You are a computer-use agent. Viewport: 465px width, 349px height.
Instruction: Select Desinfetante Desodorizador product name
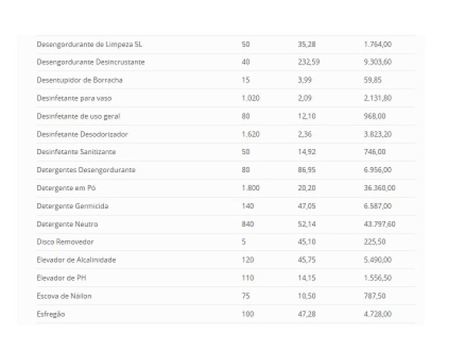(82, 134)
